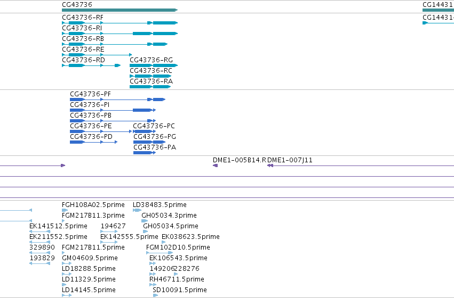Open EST FGM217B11.3prime
This screenshot has width=454, height=298.
tap(93, 216)
